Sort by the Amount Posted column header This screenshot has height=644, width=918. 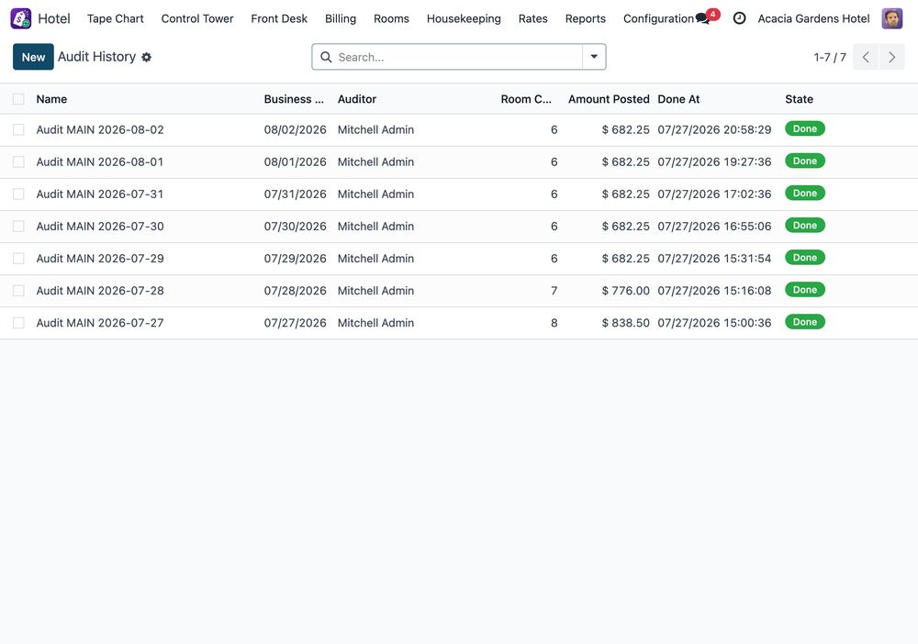(x=609, y=99)
